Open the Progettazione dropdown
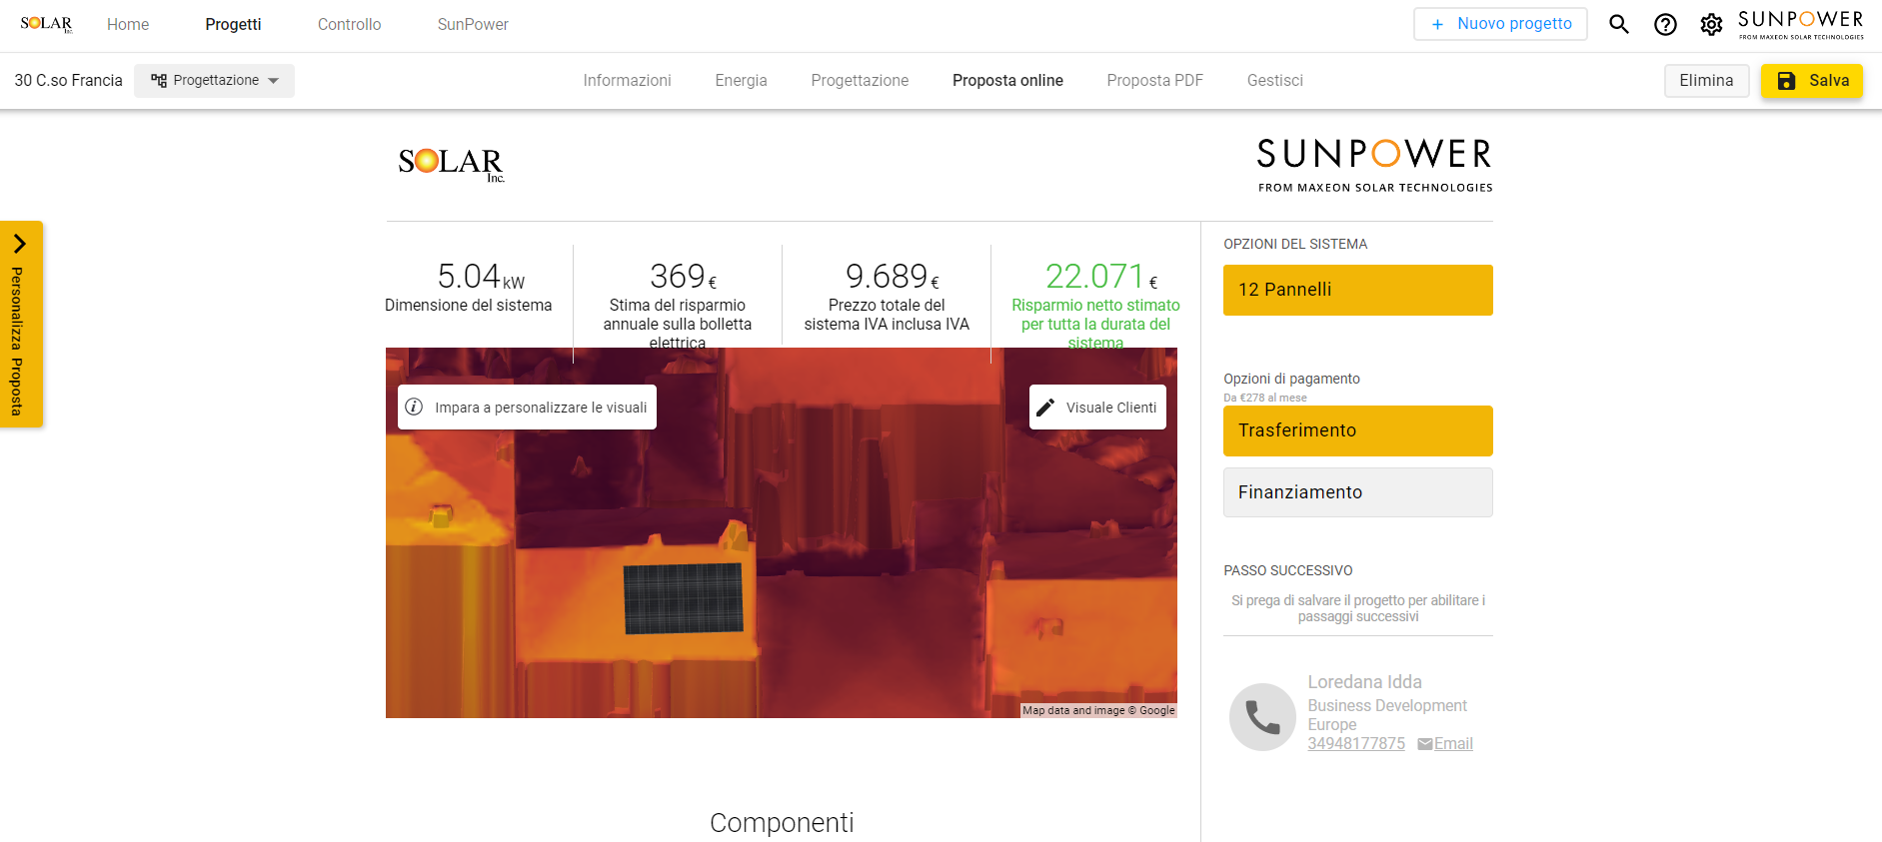This screenshot has width=1882, height=842. (x=214, y=81)
